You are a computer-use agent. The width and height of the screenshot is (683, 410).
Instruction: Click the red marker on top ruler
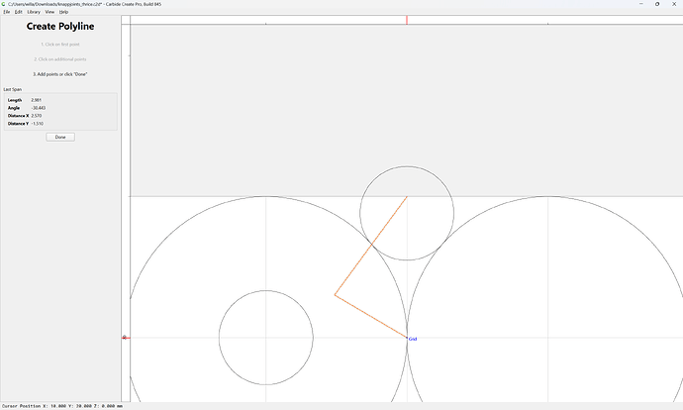pos(407,20)
